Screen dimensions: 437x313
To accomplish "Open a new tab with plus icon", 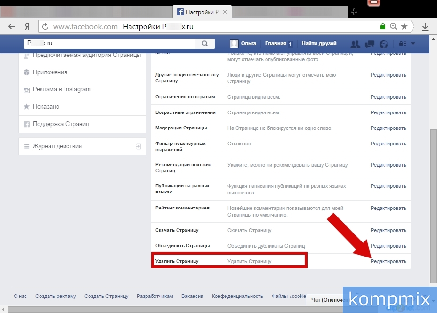I will (354, 12).
